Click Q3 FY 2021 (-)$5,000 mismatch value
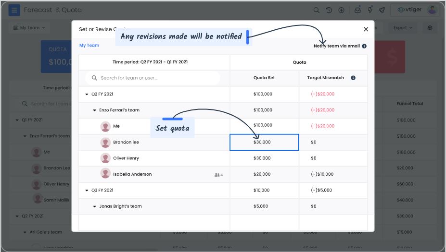This screenshot has width=446, height=252. pyautogui.click(x=321, y=190)
